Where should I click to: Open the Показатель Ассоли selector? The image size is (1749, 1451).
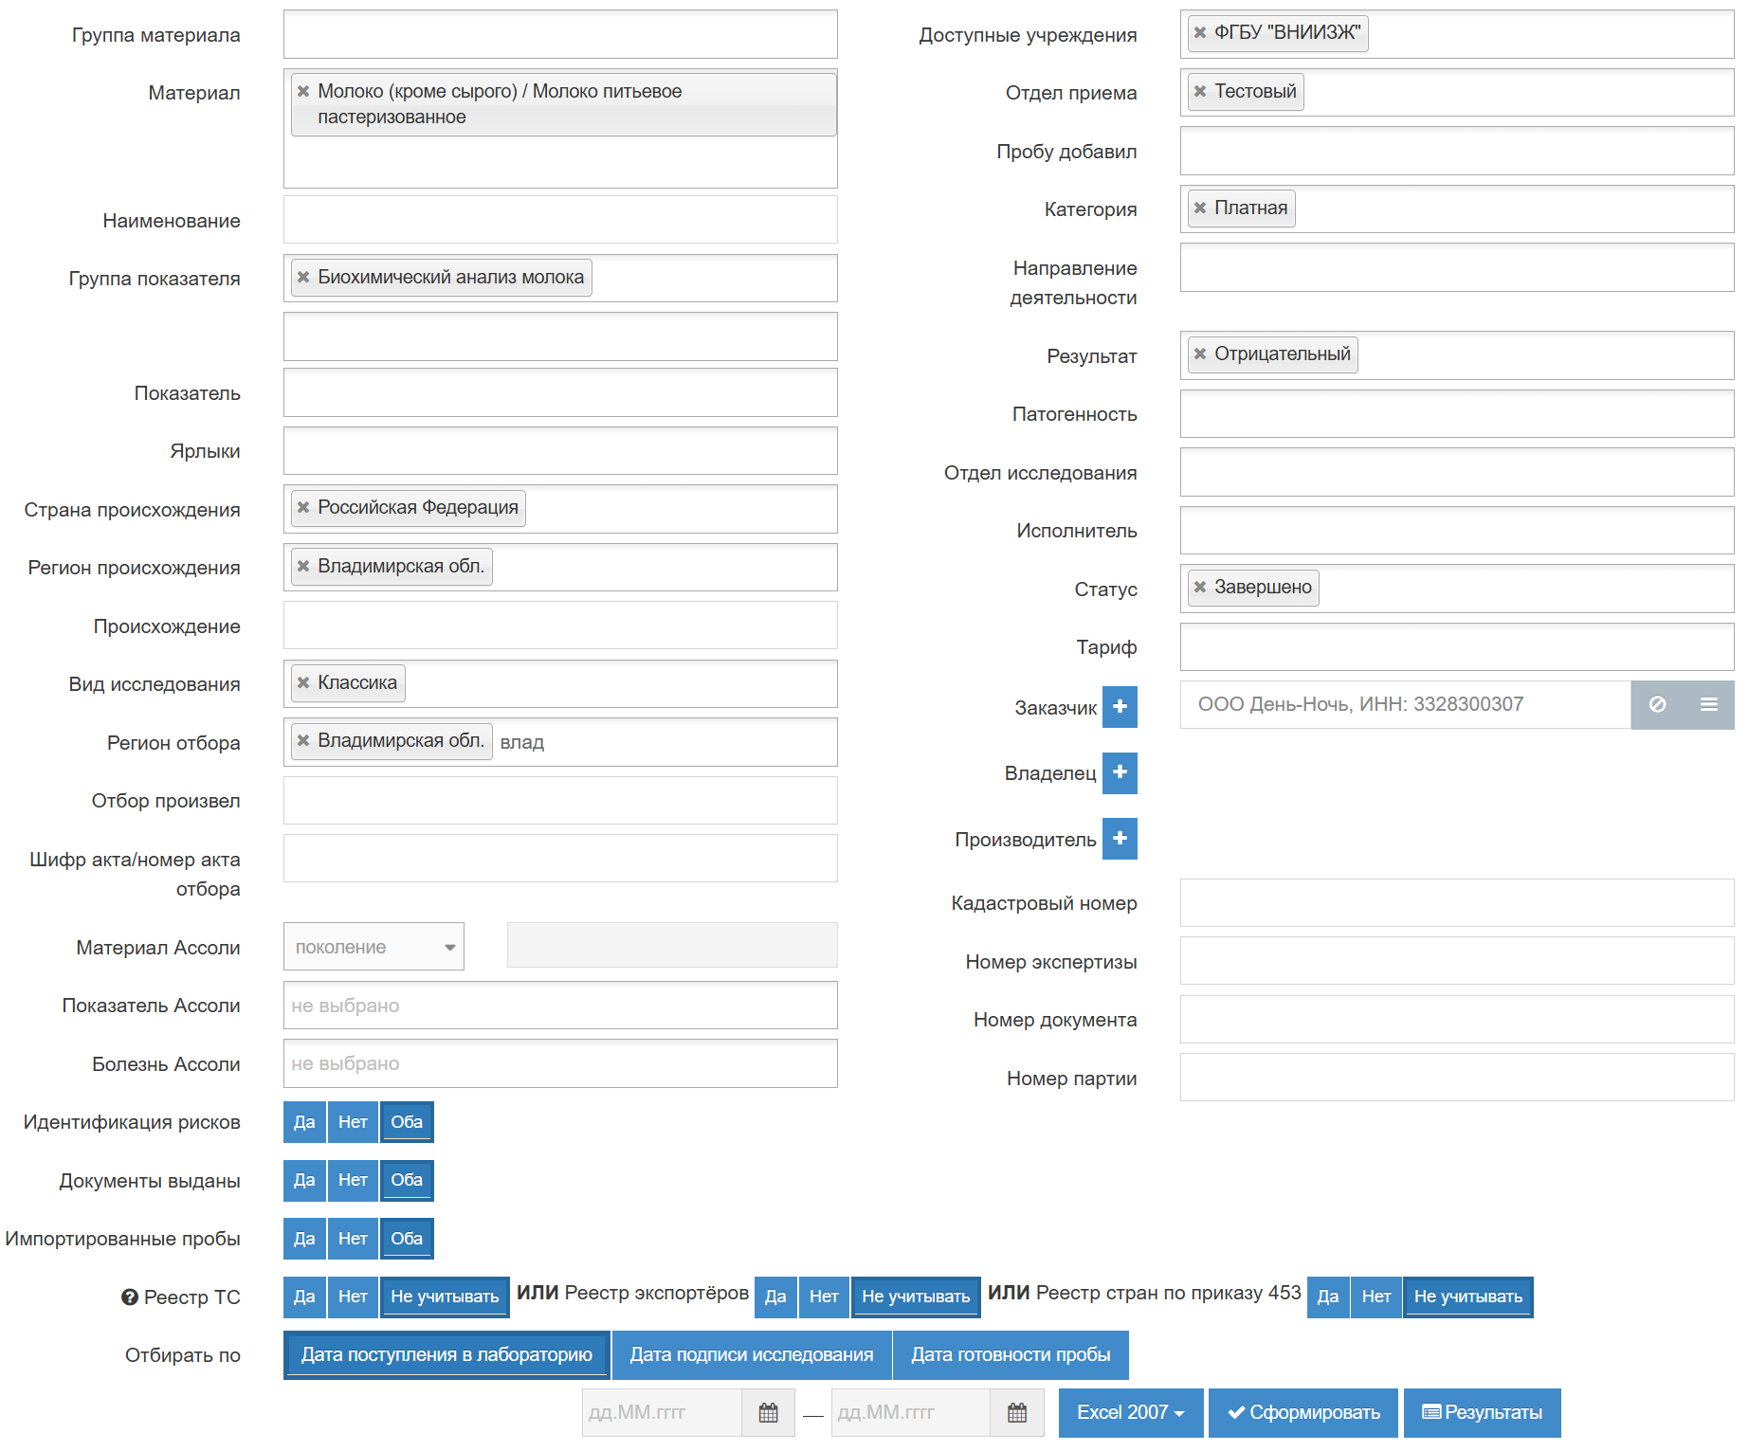[560, 1006]
